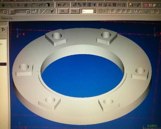161x129 pixels.
Task: Click the window selection rectangle icon
Action: (101, 11)
